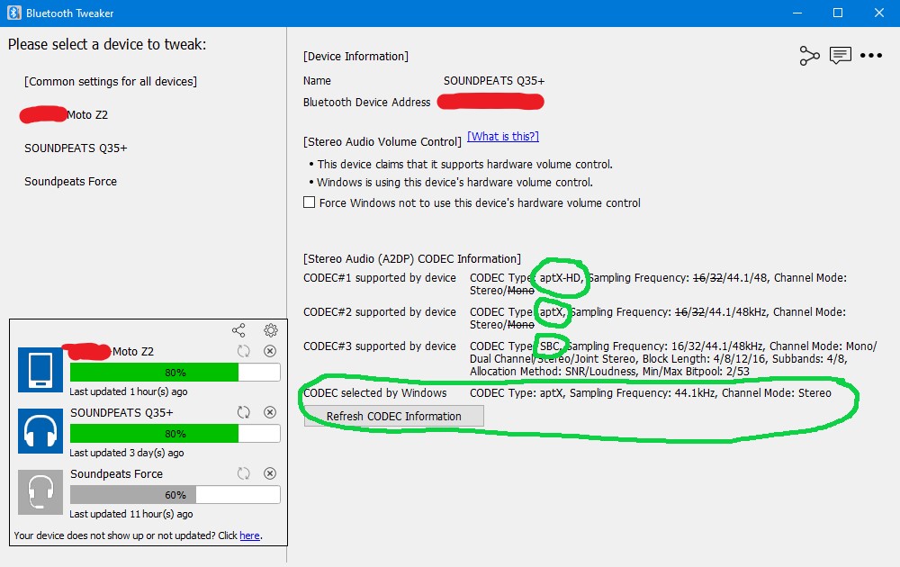Image resolution: width=900 pixels, height=567 pixels.
Task: Open the feedback comment icon
Action: coord(841,56)
